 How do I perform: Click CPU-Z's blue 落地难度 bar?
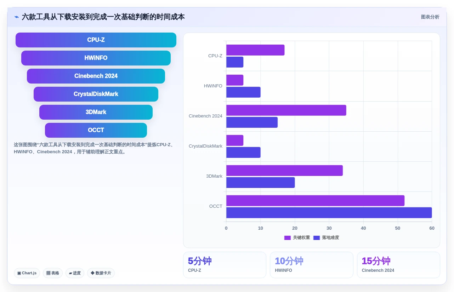pos(235,62)
